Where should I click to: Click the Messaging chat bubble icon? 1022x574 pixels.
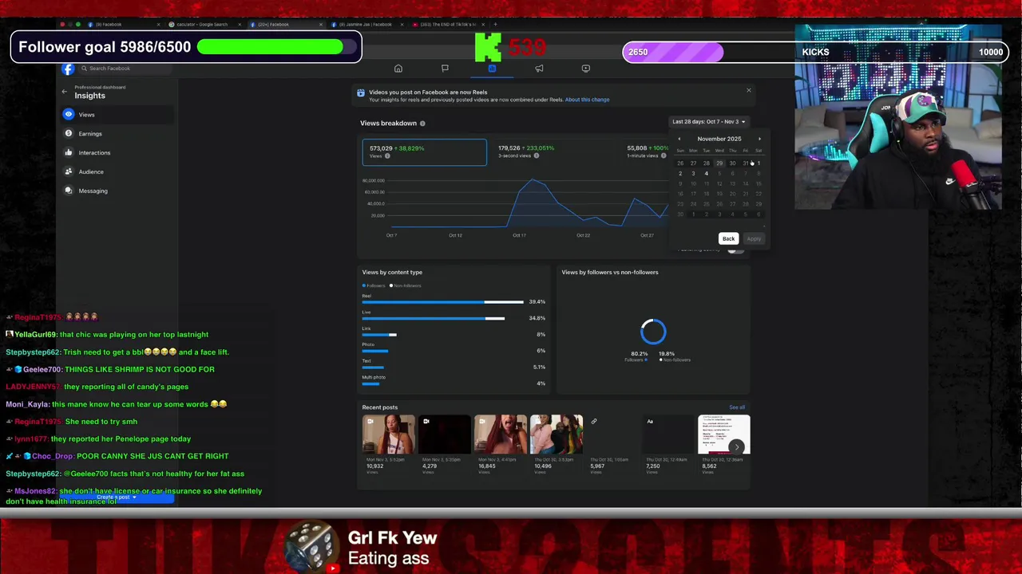point(69,191)
